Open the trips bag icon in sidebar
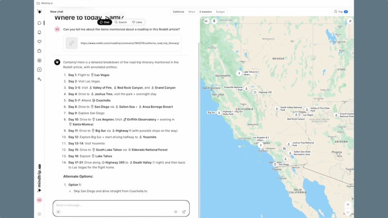The width and height of the screenshot is (388, 218). 39,51
